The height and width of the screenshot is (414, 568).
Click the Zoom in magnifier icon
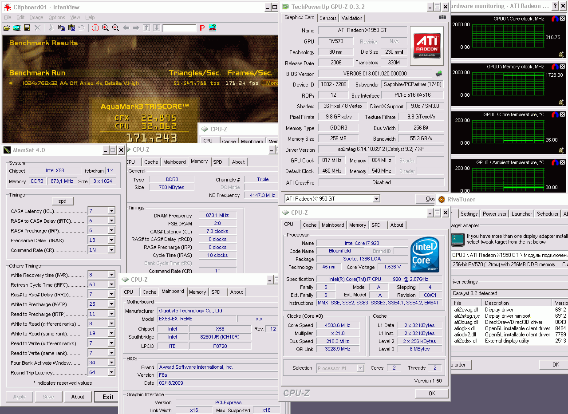click(x=105, y=28)
